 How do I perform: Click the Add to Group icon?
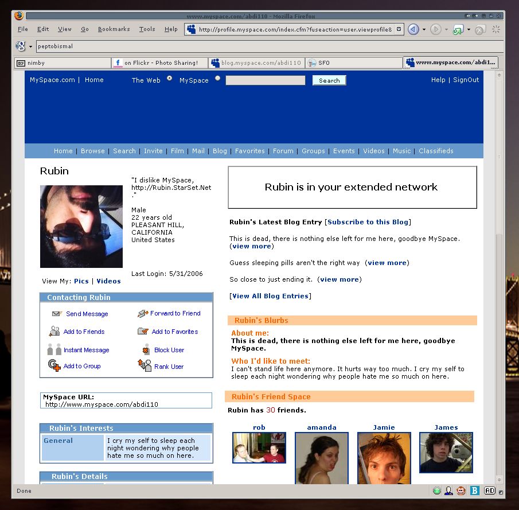coord(54,365)
